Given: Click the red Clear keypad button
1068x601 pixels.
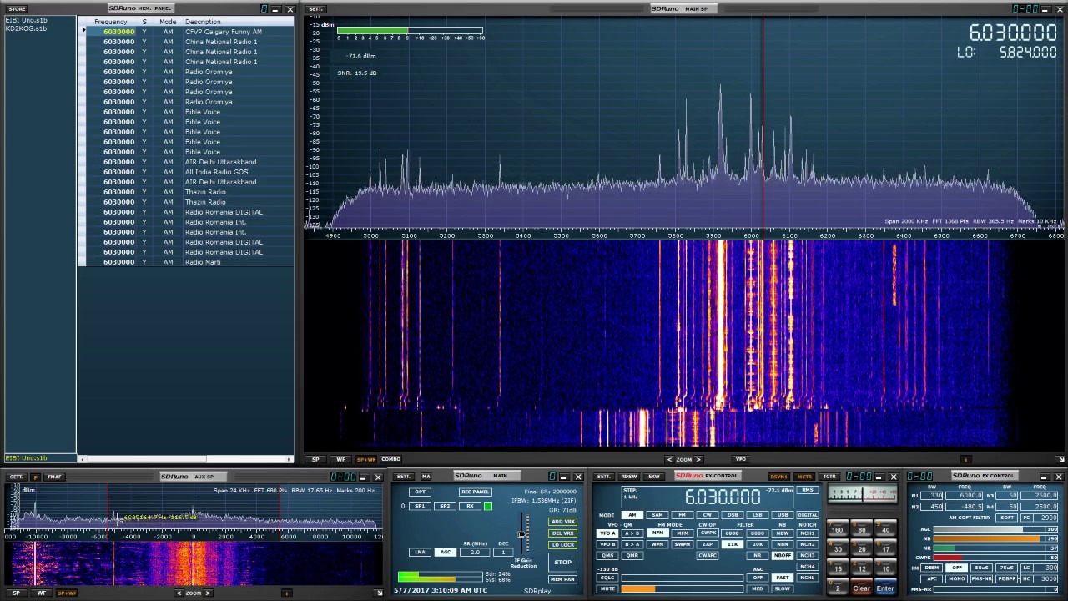Looking at the screenshot, I should click(862, 587).
